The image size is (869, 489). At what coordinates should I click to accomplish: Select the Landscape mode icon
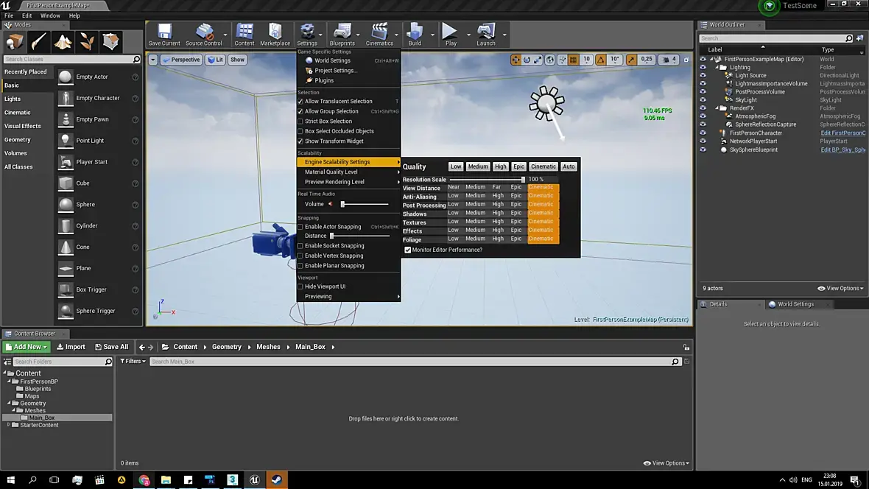click(x=63, y=41)
